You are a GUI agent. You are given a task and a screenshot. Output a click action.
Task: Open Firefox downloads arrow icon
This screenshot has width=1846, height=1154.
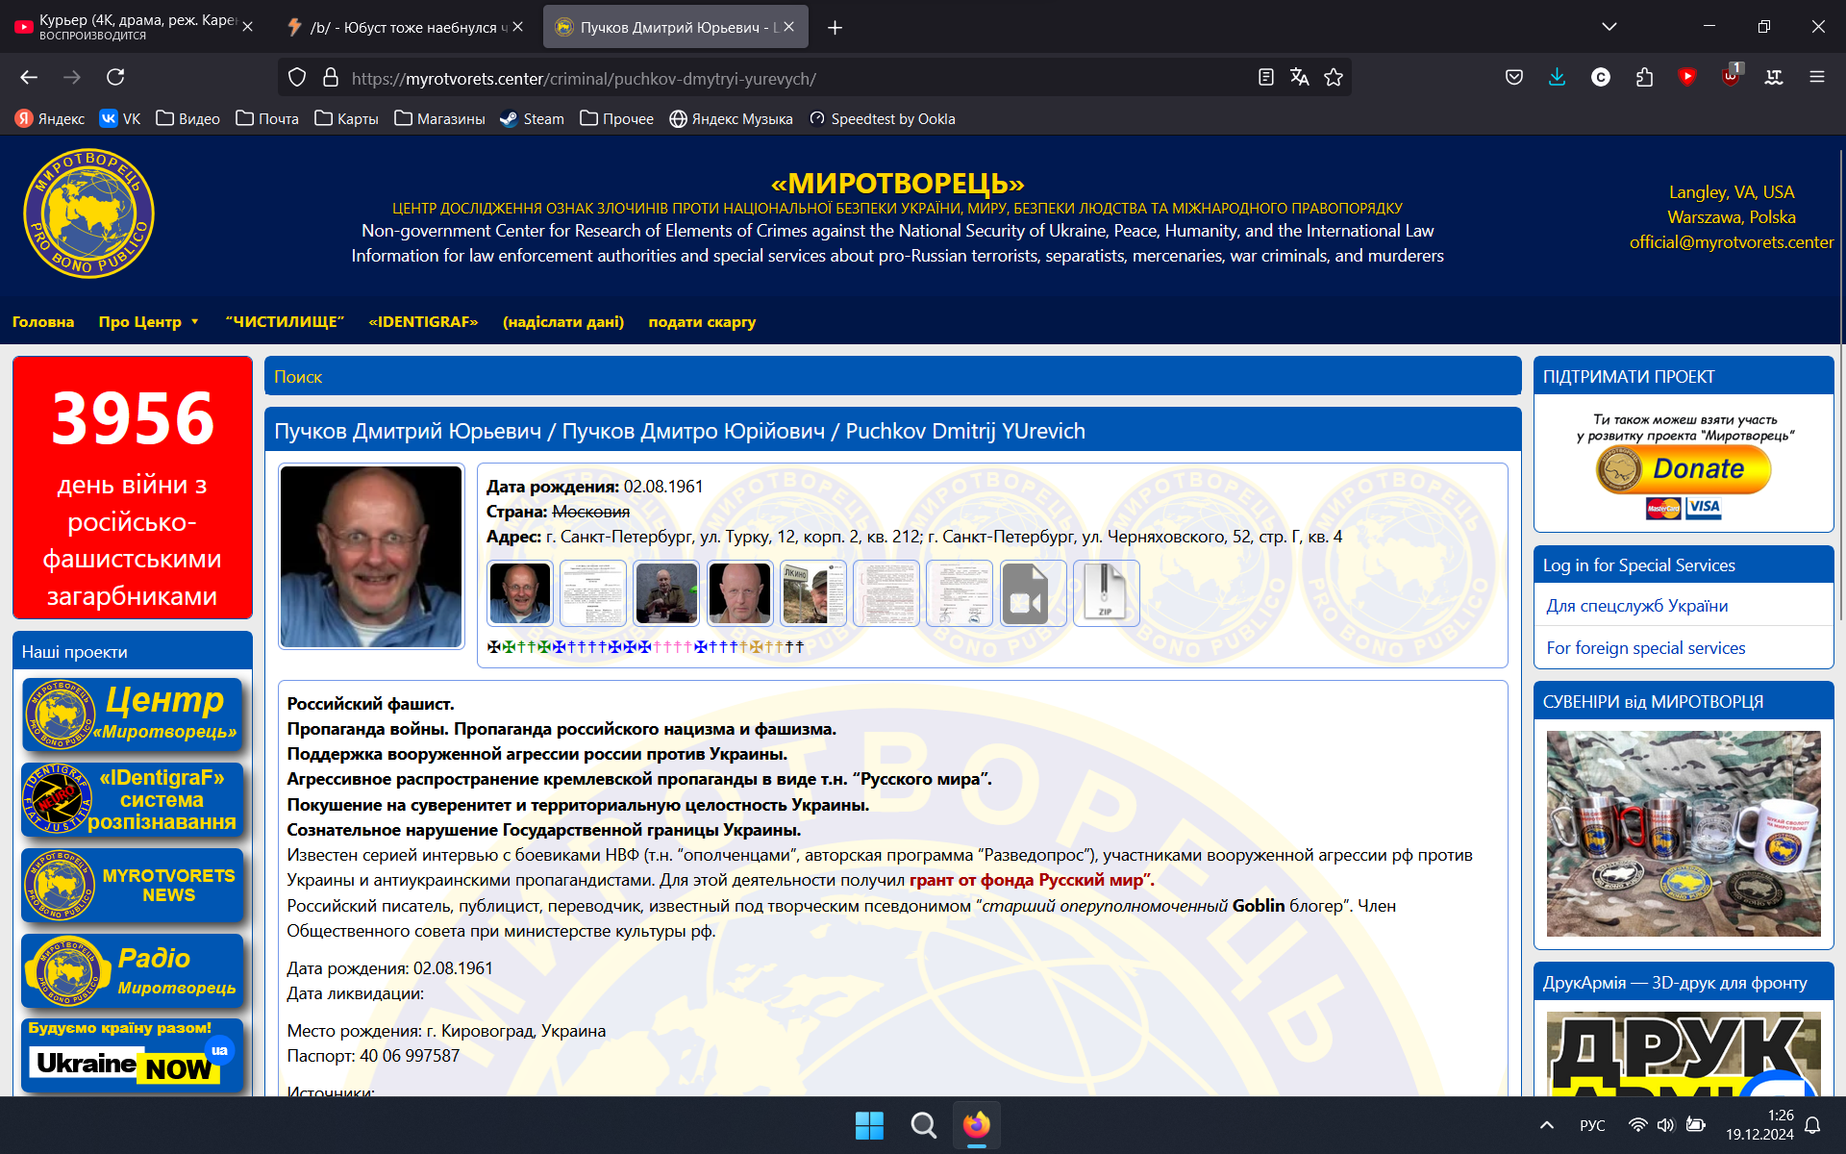coord(1557,77)
